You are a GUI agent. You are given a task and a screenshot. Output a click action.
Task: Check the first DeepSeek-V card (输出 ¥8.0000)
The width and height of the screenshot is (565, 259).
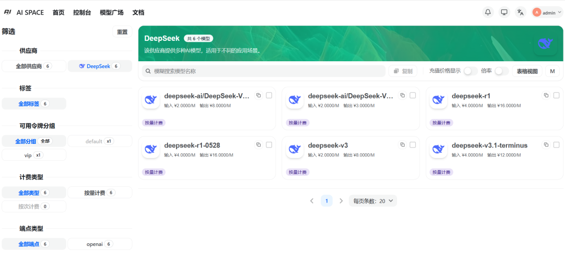pyautogui.click(x=269, y=95)
